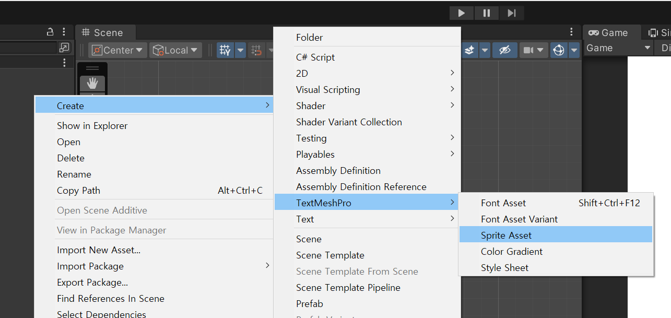Choose Shader Variant Collection
The height and width of the screenshot is (318, 671).
tap(368, 122)
